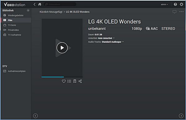The height and width of the screenshot is (120, 186).
Task: Click the unbekannt year text
Action: point(97,29)
